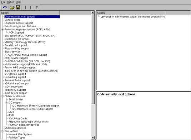Click the Back undo arrow icon

(5, 7)
